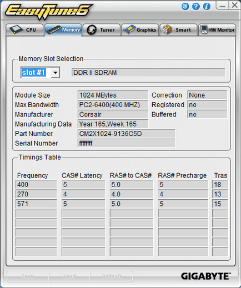Click the Graphics card icon
Screen dimensions: 241x288
129,29
